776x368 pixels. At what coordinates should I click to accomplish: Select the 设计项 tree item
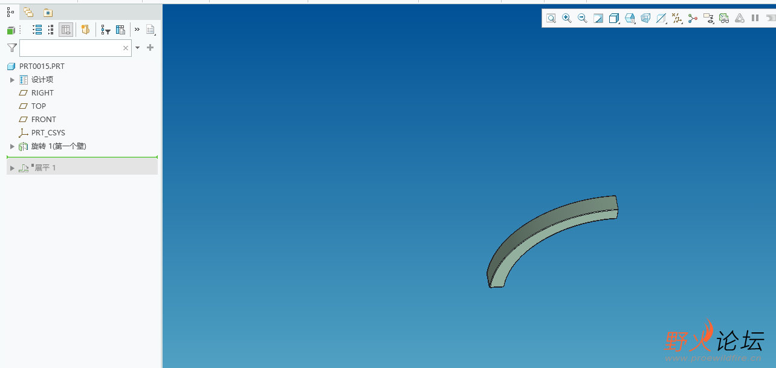[42, 80]
